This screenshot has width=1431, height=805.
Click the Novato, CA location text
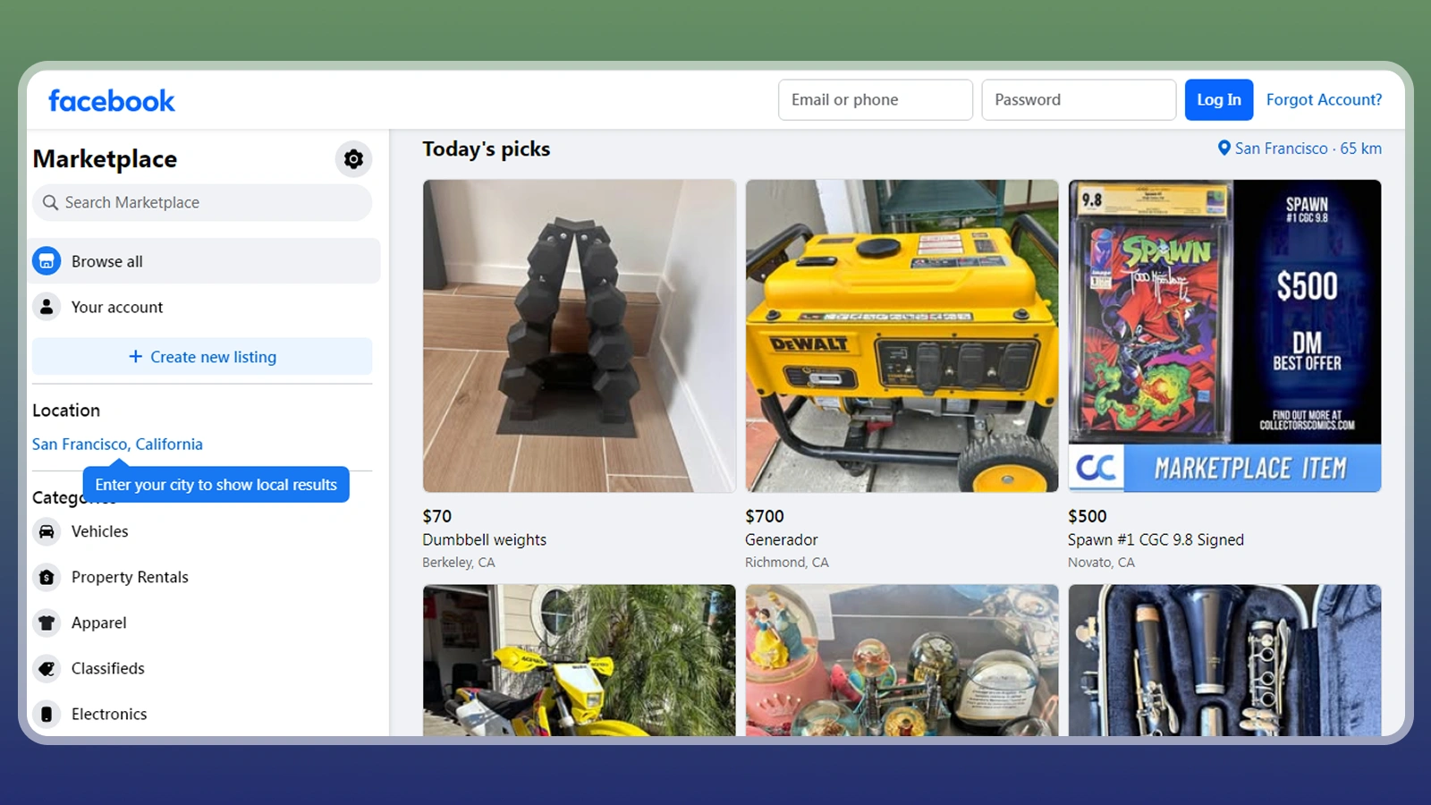click(x=1101, y=563)
